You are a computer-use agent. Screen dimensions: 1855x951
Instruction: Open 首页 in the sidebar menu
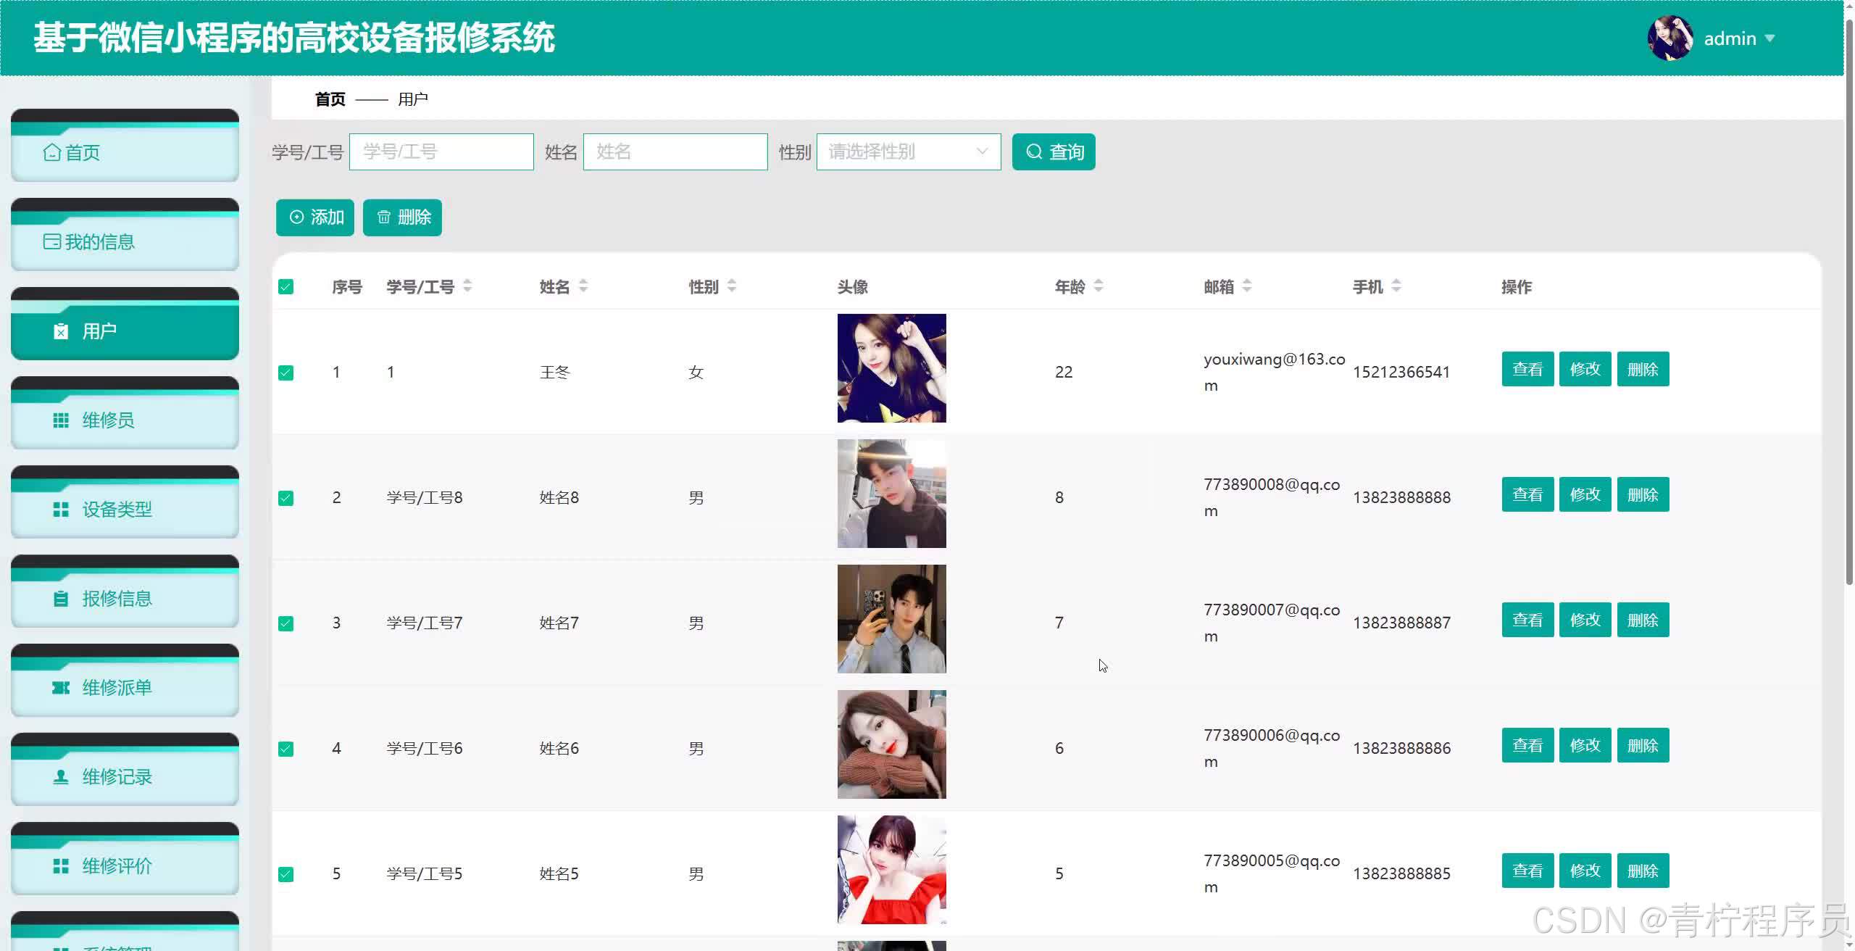(125, 145)
